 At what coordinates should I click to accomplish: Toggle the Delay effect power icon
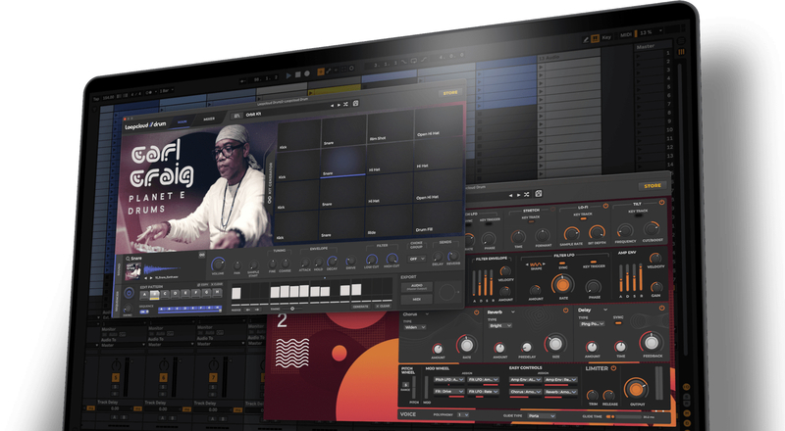coord(661,308)
